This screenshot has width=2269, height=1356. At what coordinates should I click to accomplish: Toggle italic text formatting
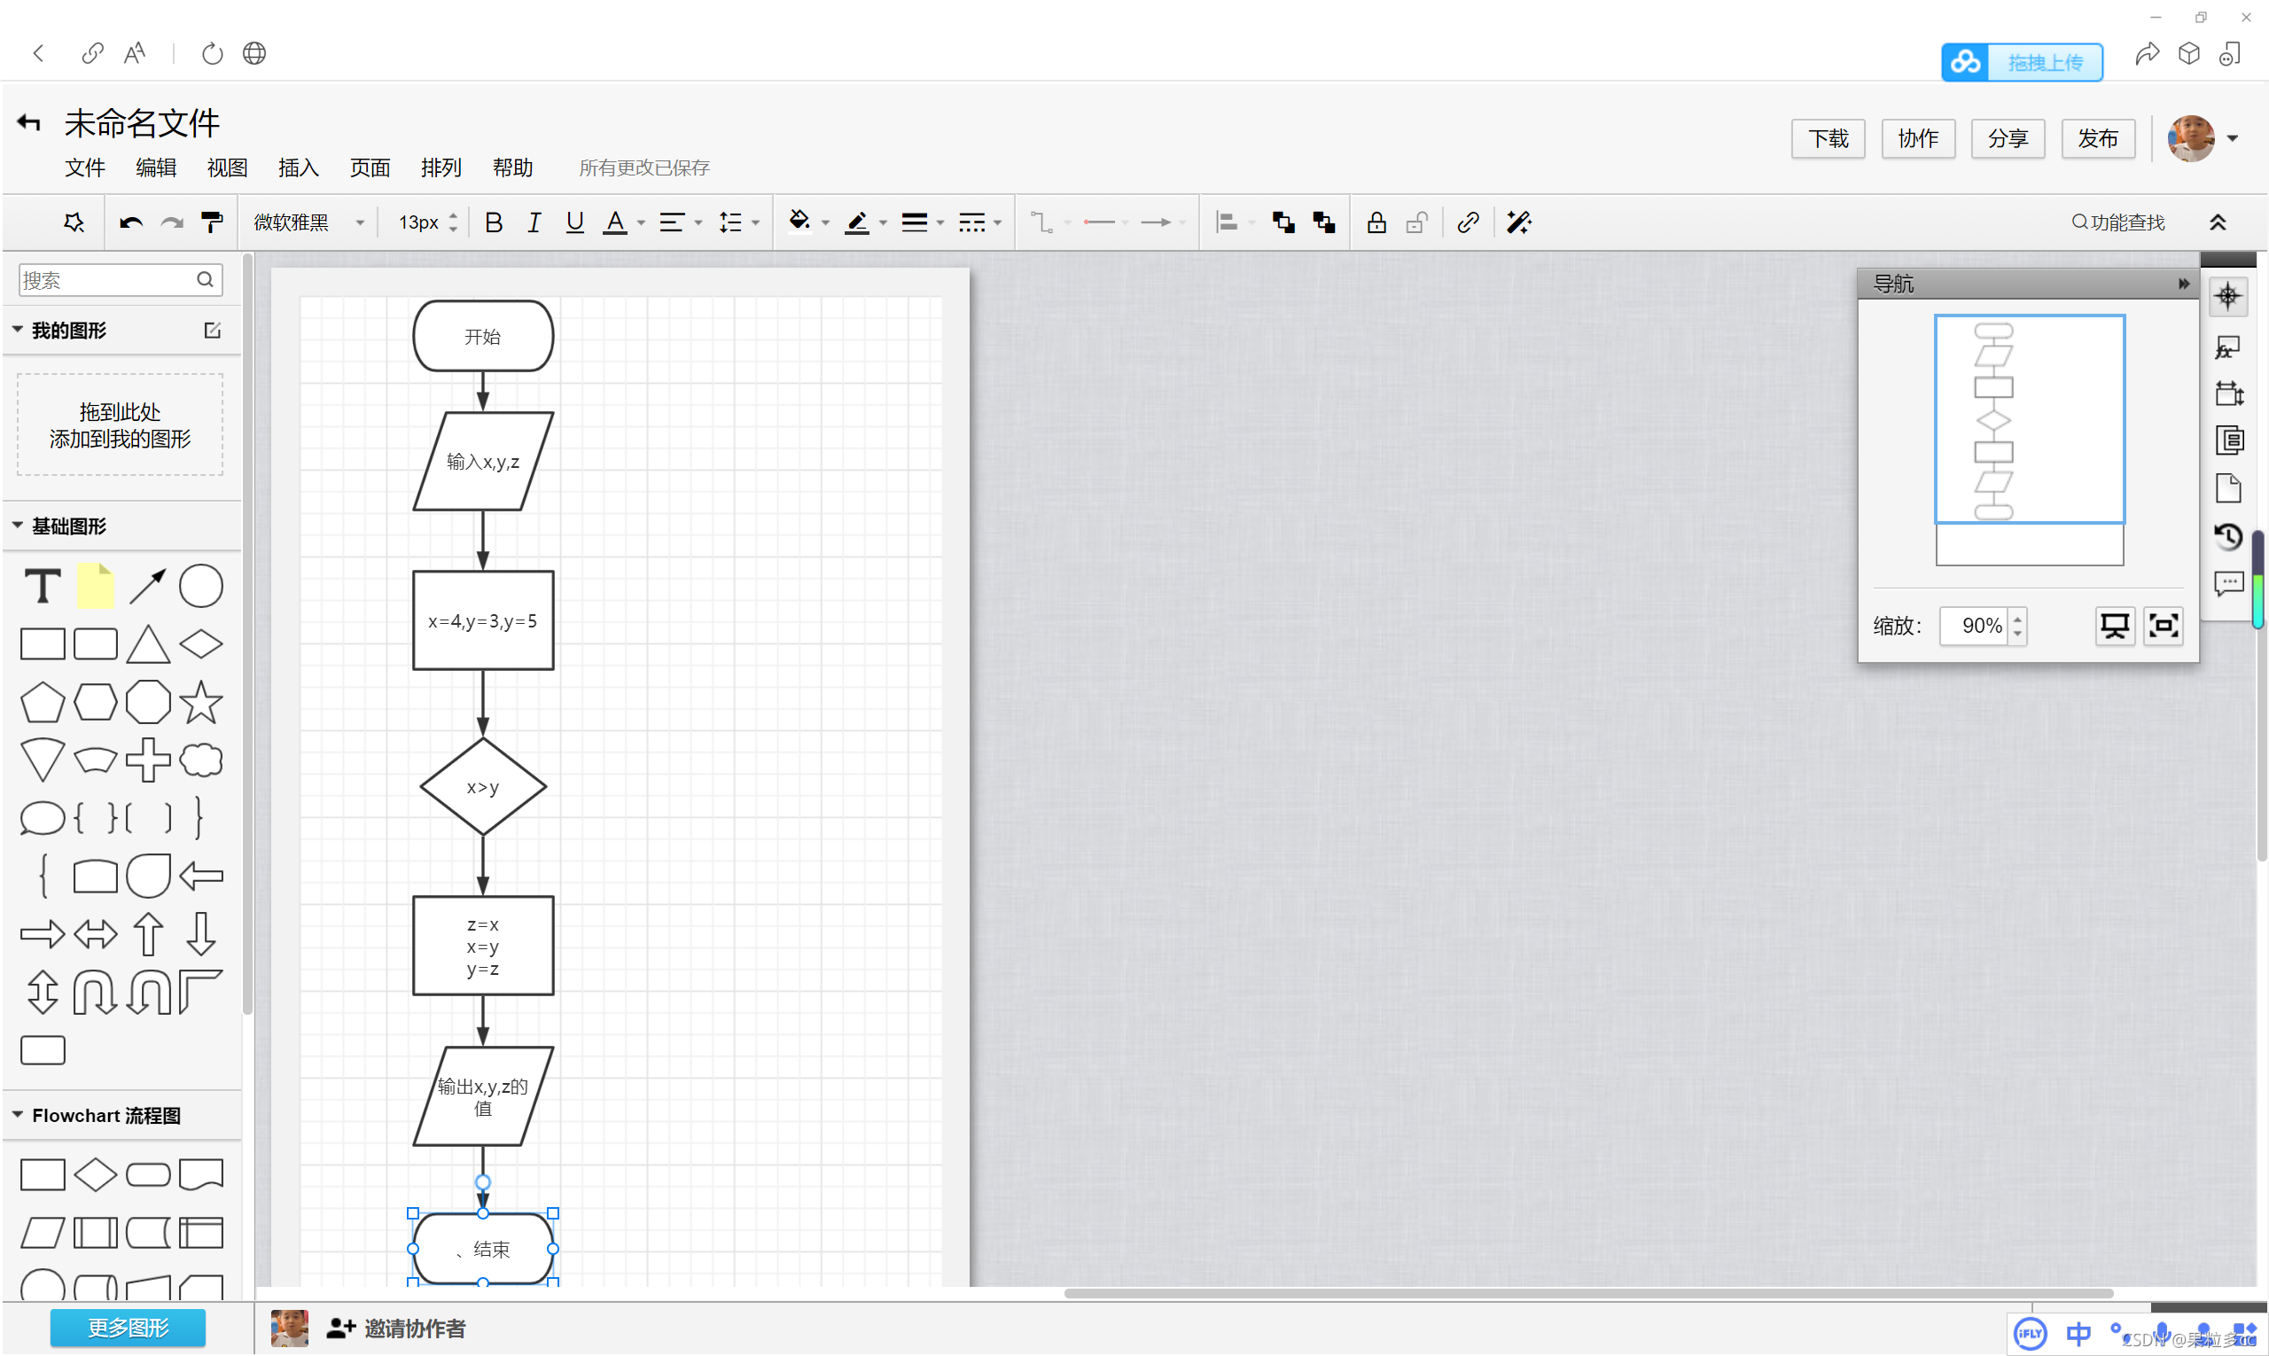[534, 222]
